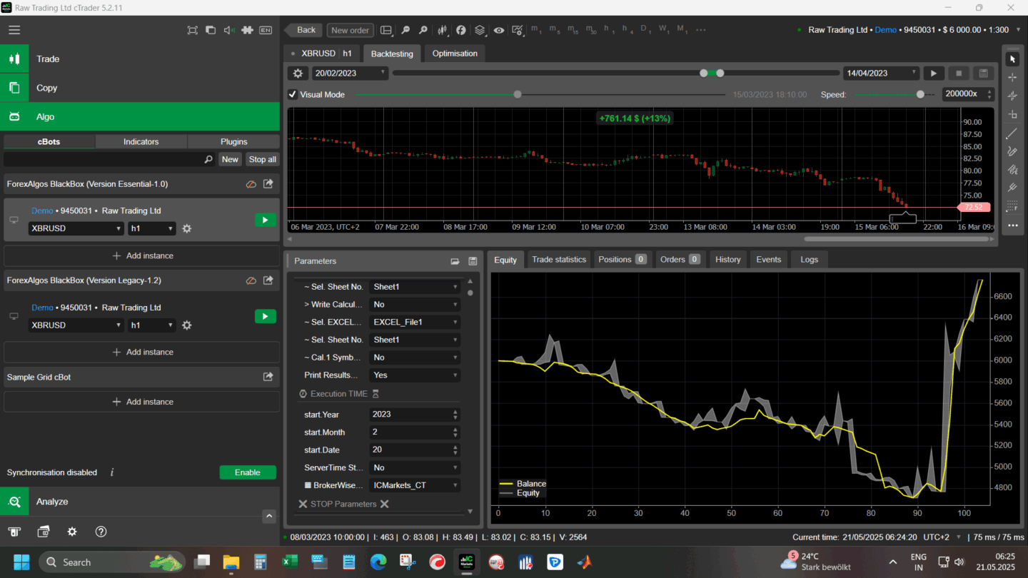Select the Andrews pitchfork drawing tool
Viewport: 1028px width, 578px height.
pos(1012,188)
